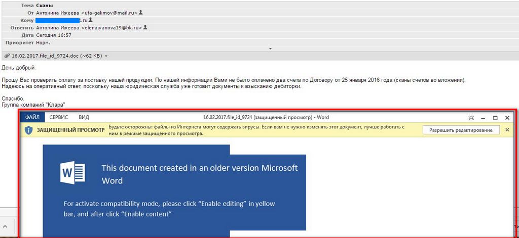519x238 pixels.
Task: Click the date value Сегодня 16:57
Action: tap(54, 35)
